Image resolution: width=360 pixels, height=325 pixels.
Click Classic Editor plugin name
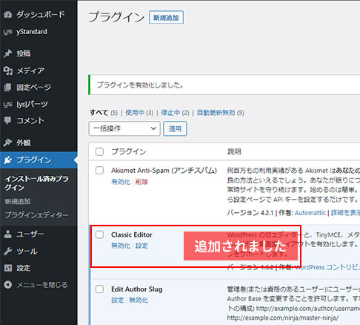point(132,234)
